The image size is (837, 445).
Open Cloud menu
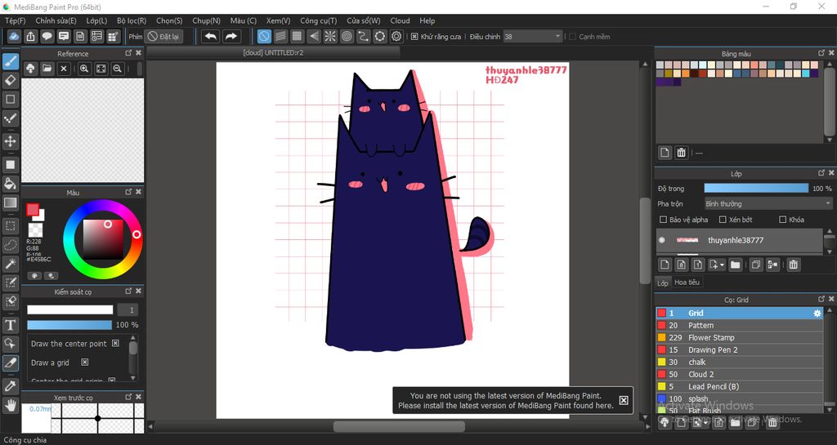tap(400, 20)
